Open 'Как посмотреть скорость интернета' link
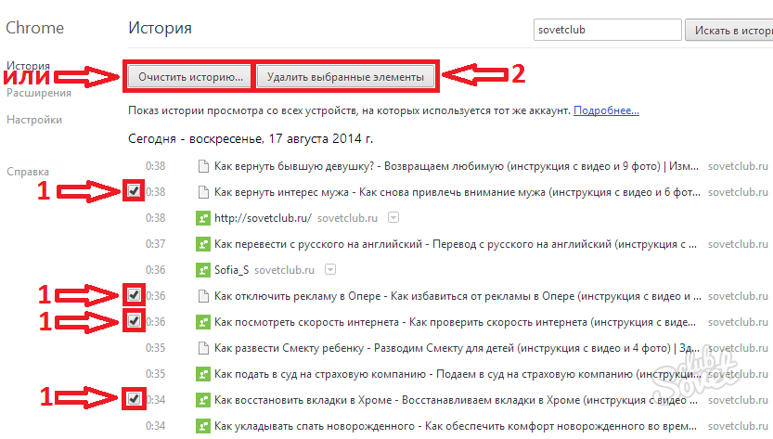Screen dimensions: 773x439 pos(455,322)
